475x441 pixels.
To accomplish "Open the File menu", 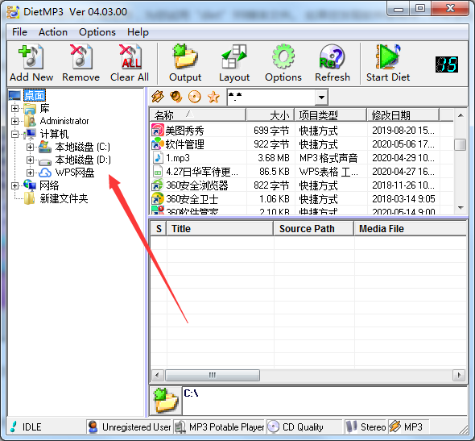I will tap(19, 32).
